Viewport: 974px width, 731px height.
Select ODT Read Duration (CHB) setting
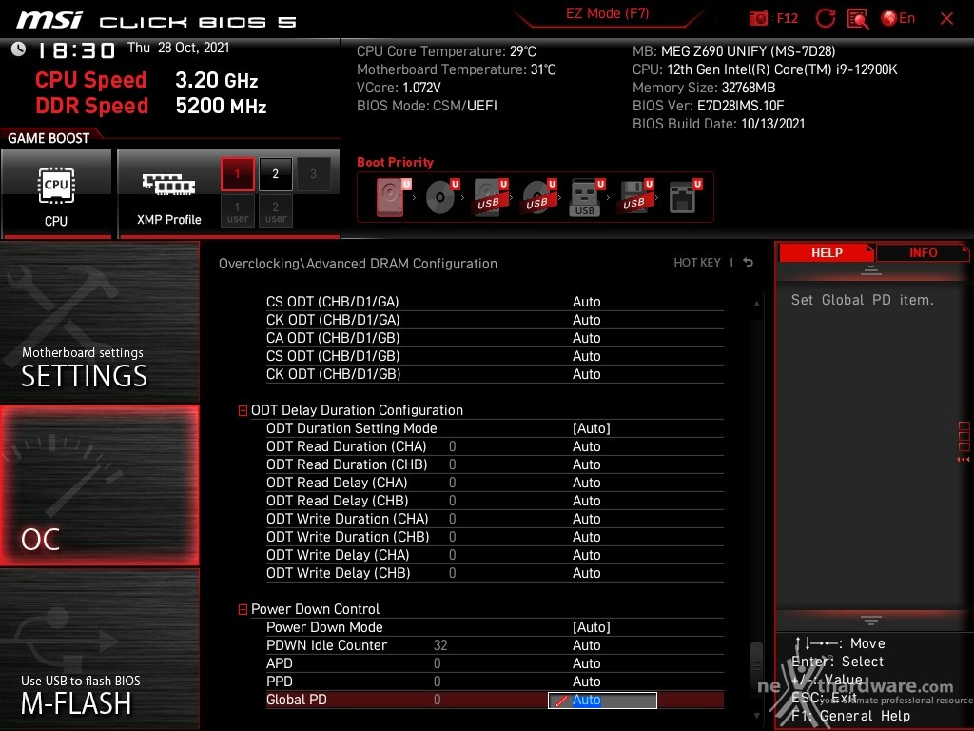495,464
